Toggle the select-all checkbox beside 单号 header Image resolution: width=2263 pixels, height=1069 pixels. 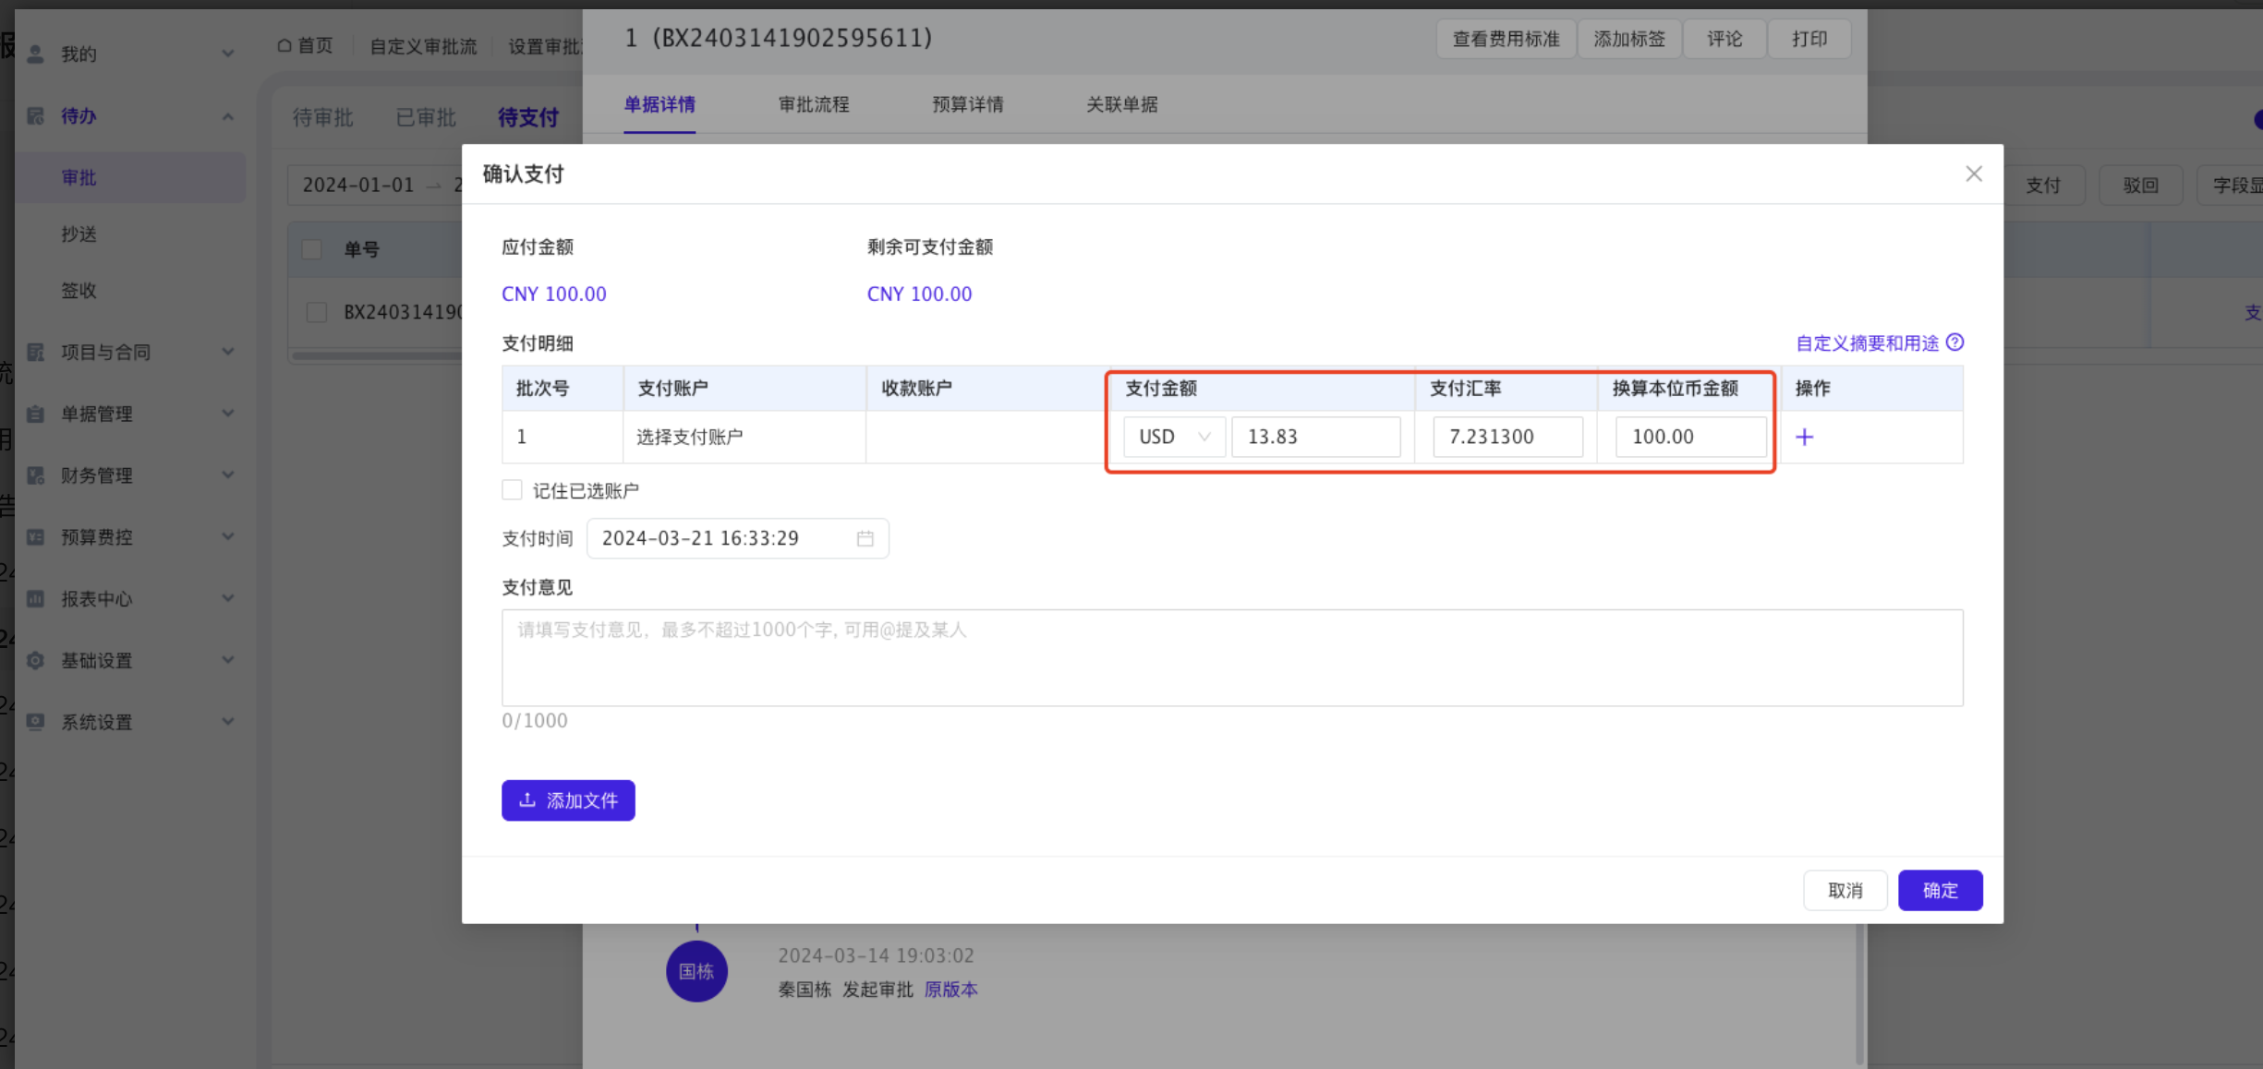coord(312,249)
